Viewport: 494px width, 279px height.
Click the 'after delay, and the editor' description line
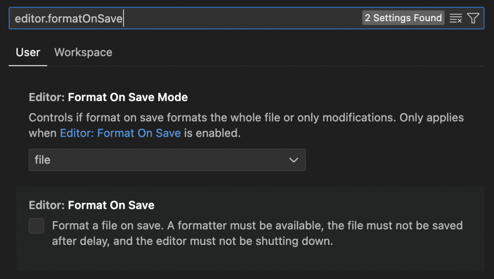pos(192,241)
